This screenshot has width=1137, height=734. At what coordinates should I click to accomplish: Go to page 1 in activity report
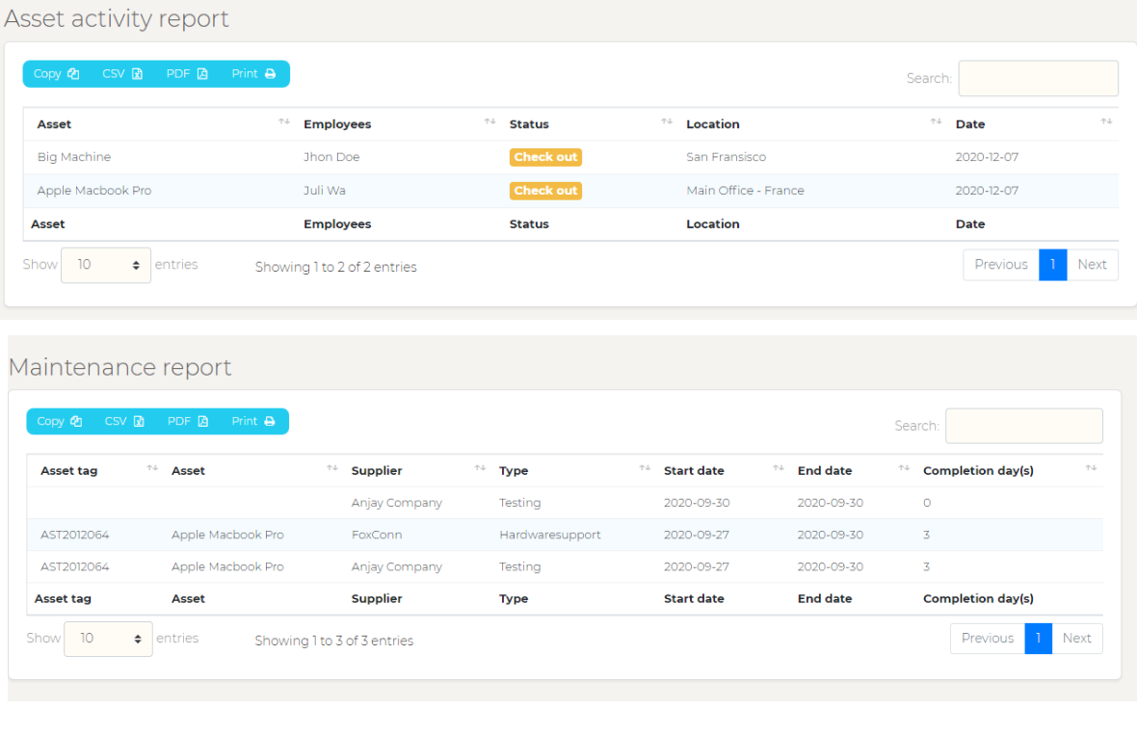pos(1052,265)
